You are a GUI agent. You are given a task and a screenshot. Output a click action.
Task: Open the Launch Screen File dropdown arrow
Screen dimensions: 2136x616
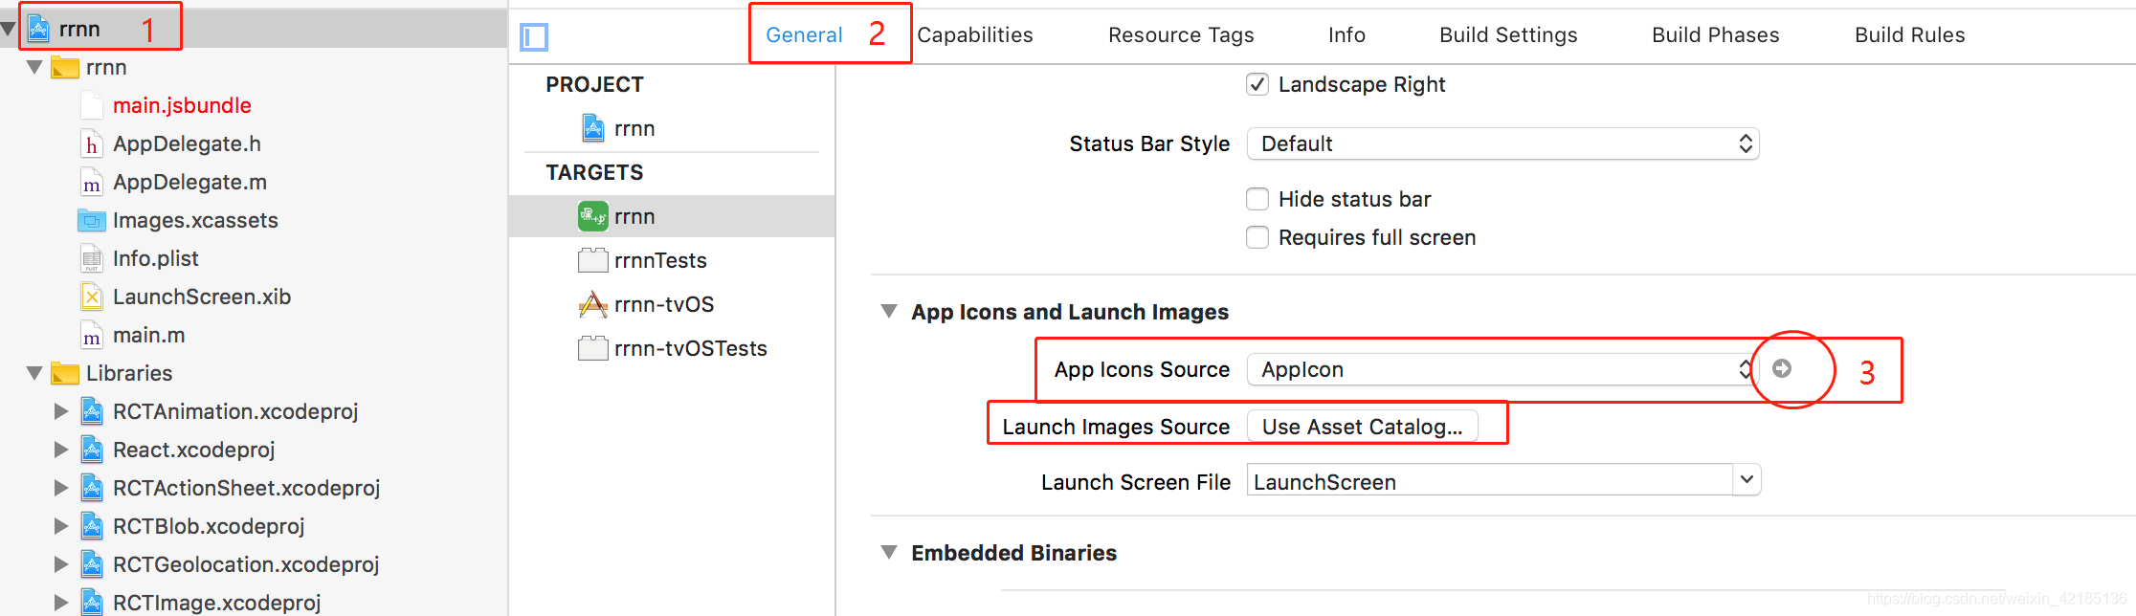pyautogui.click(x=1747, y=479)
